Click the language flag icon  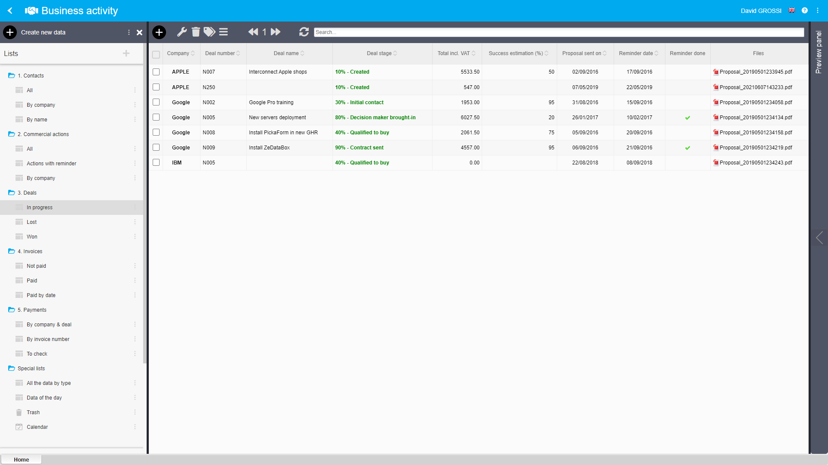pyautogui.click(x=792, y=10)
